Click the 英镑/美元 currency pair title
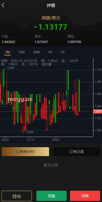The height and width of the screenshot is (202, 102). [x=51, y=18]
